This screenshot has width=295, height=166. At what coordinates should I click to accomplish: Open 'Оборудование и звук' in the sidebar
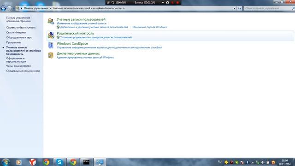click(19, 37)
